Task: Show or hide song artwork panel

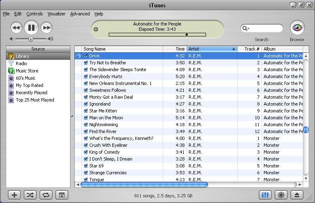Action: pos(62,195)
